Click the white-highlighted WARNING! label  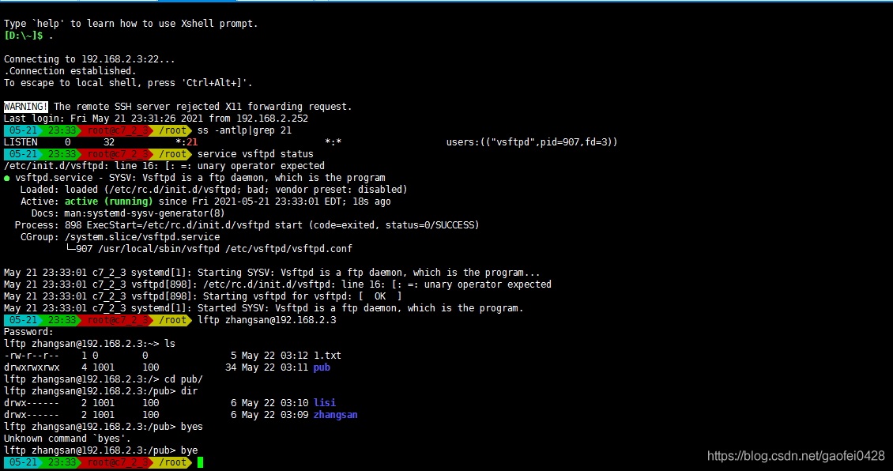[26, 107]
